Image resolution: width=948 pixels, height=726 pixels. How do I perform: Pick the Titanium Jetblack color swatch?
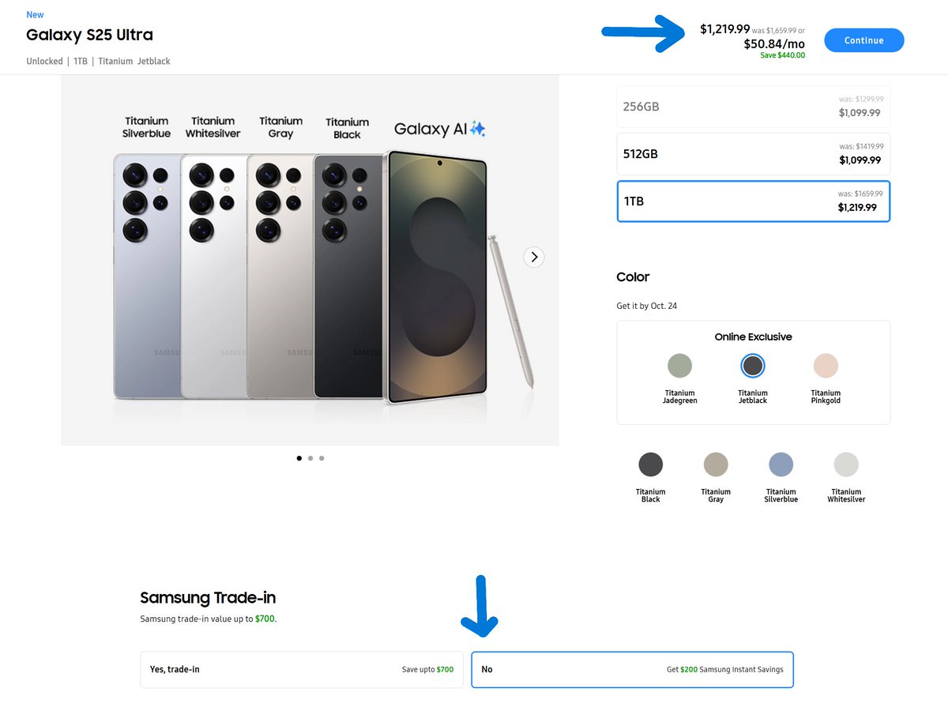coord(753,366)
